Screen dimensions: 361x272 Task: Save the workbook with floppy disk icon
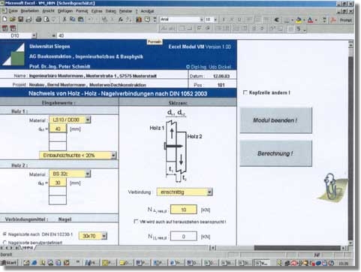coord(20,20)
